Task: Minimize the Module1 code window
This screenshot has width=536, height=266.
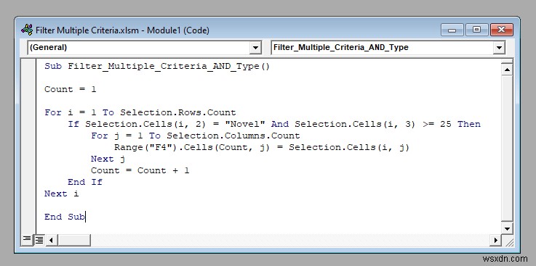Action: pyautogui.click(x=452, y=30)
